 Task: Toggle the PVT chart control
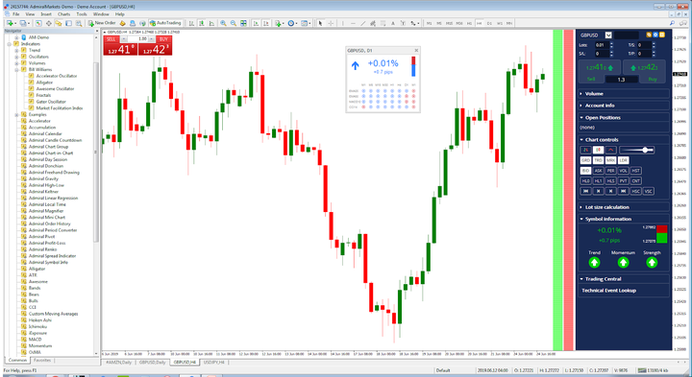point(623,180)
